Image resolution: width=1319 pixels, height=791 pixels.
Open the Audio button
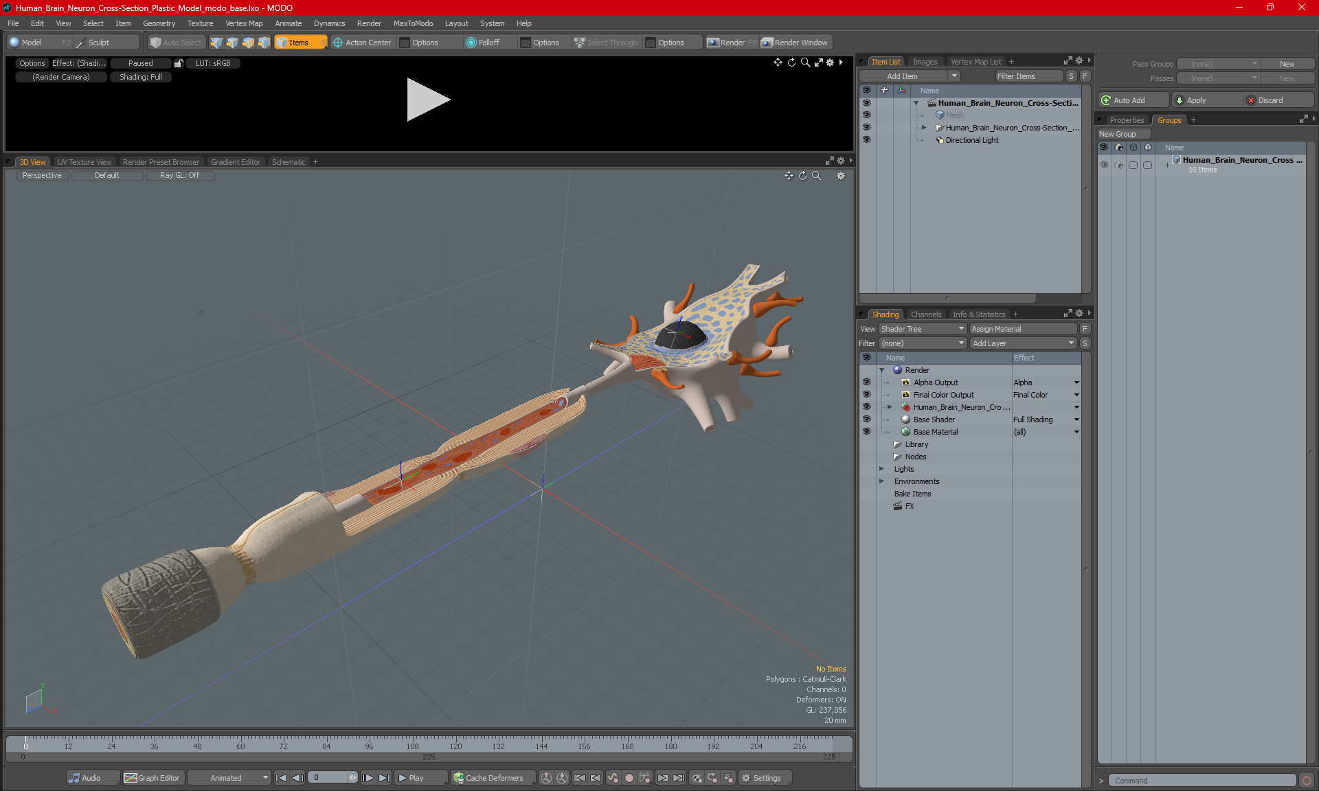pos(93,778)
